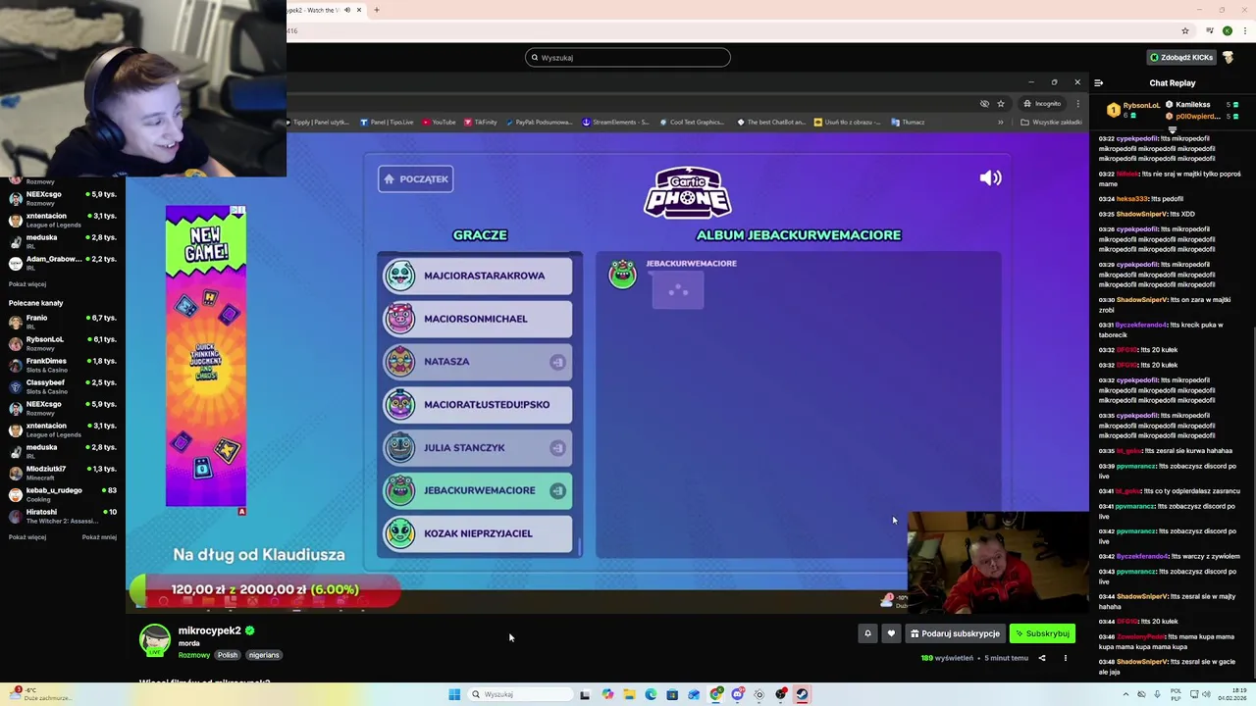Select player NATASZA in the players list
Viewport: 1256px width, 706px height.
pos(477,362)
